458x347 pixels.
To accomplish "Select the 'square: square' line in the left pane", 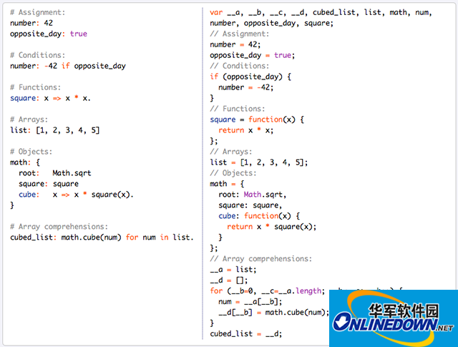I will click(x=49, y=184).
